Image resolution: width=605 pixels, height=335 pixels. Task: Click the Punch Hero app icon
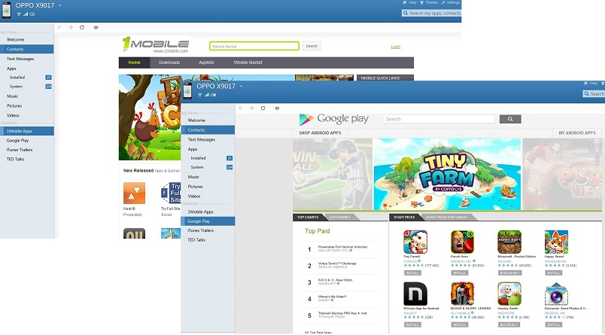(x=463, y=242)
